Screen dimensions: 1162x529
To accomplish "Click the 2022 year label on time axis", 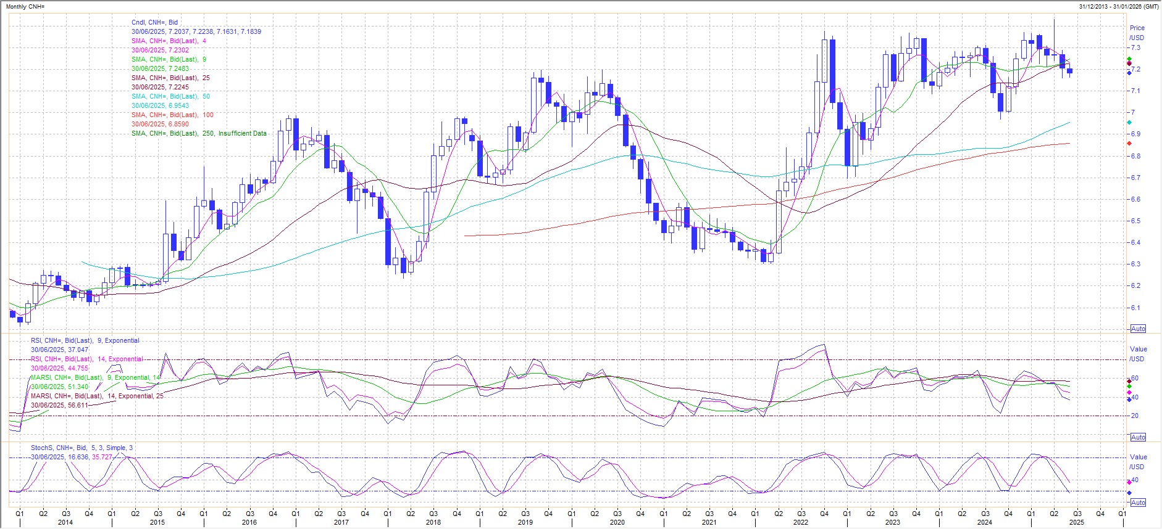I will pos(801,522).
